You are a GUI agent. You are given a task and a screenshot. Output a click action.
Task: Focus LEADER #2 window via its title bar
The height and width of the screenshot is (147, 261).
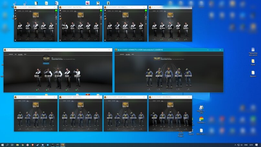pos(169,50)
